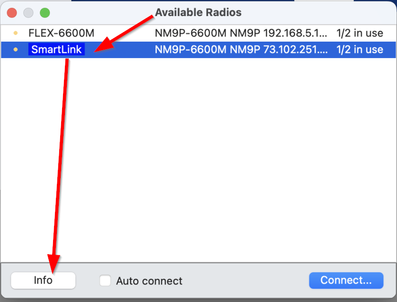Open radio details with the Info button
The image size is (397, 302).
43,280
